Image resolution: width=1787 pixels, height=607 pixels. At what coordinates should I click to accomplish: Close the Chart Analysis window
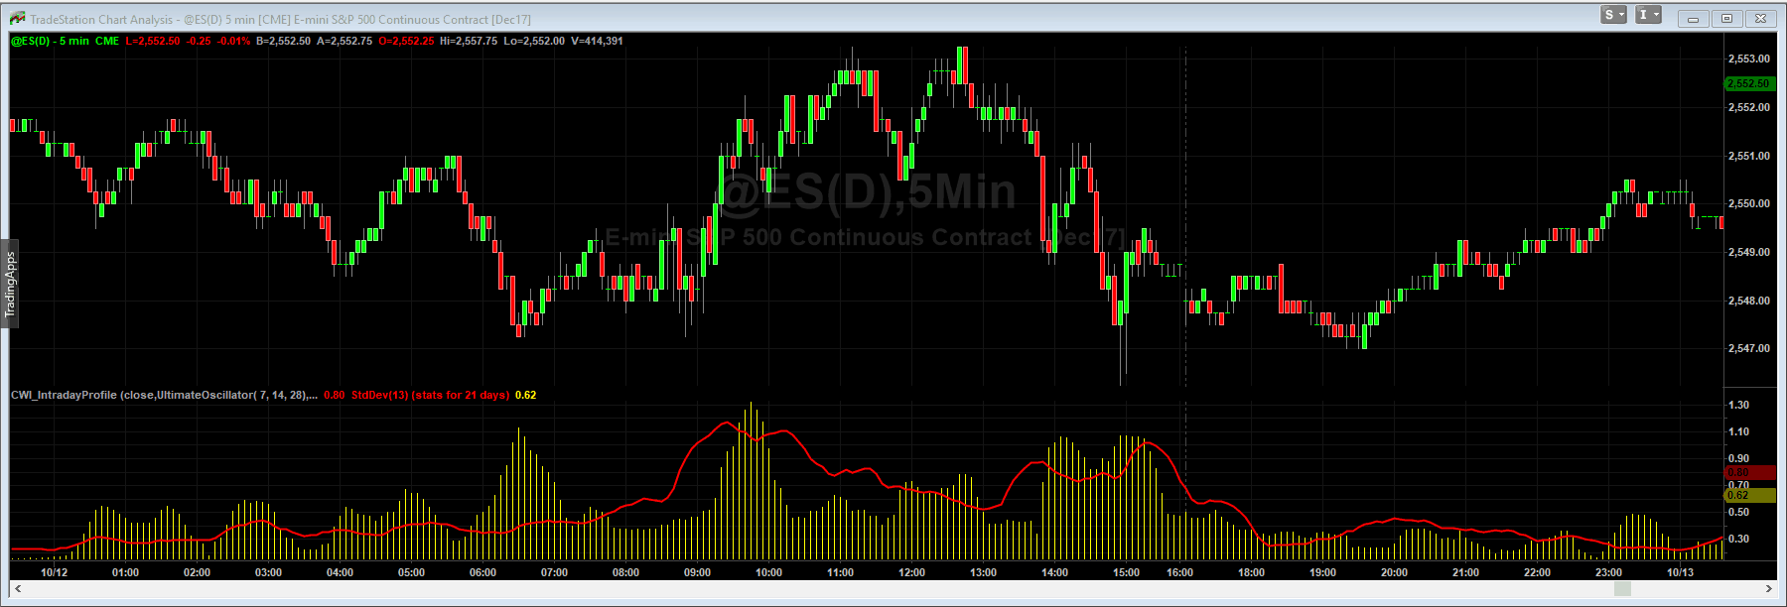(1760, 18)
